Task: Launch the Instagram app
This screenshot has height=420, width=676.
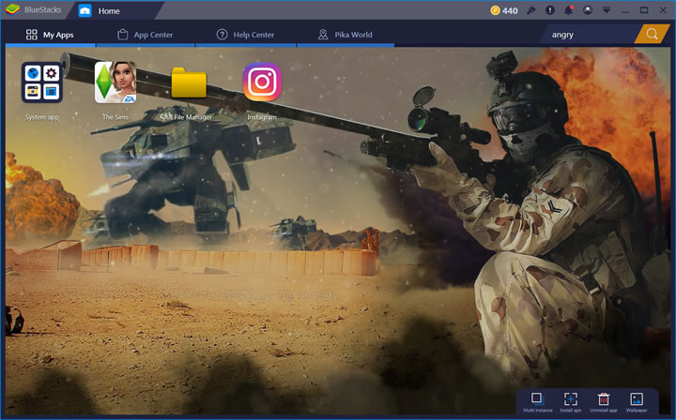Action: (262, 82)
